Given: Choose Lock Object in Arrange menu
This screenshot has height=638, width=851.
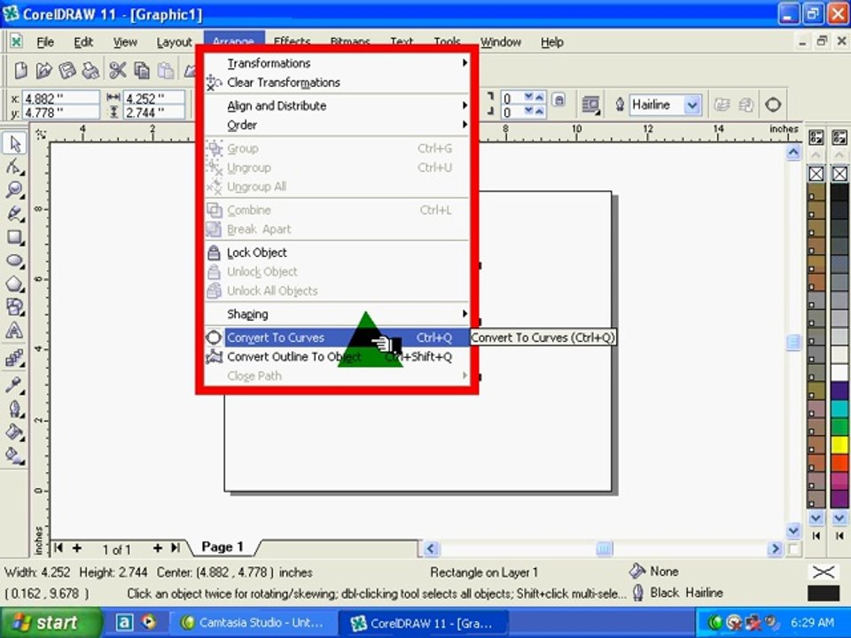Looking at the screenshot, I should (x=337, y=253).
